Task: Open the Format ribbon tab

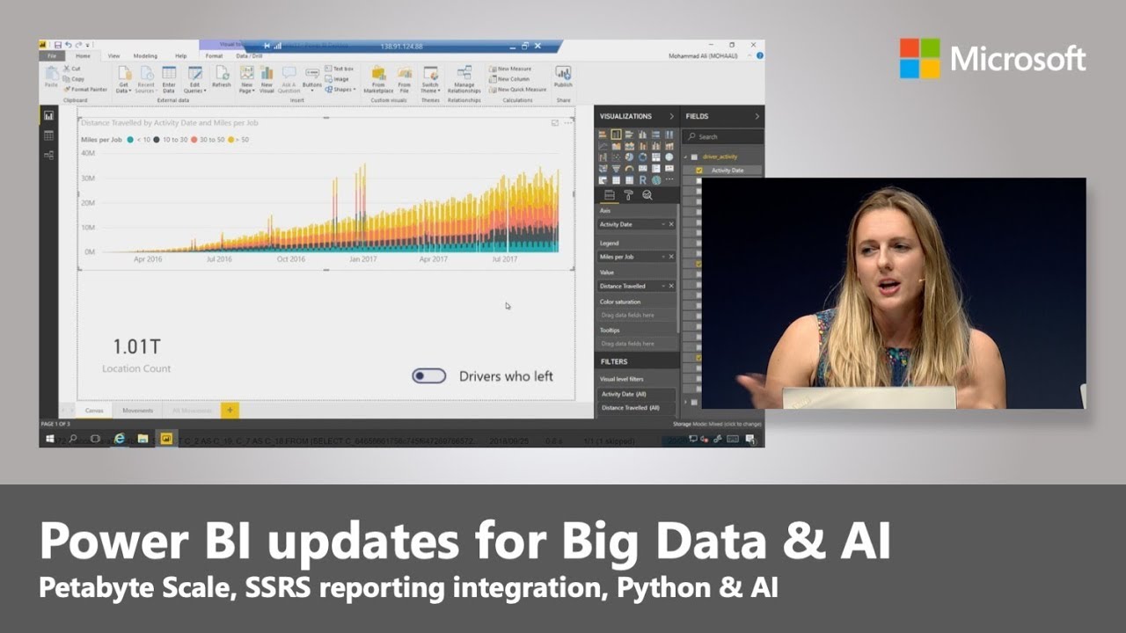Action: pos(214,55)
